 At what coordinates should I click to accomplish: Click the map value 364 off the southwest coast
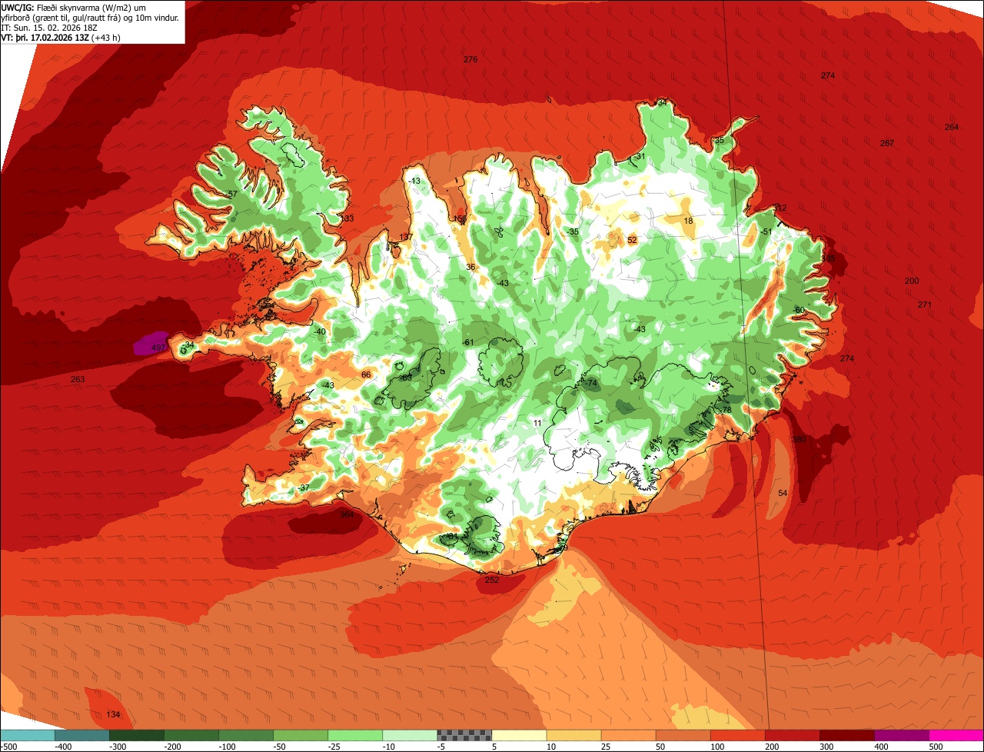coord(347,514)
